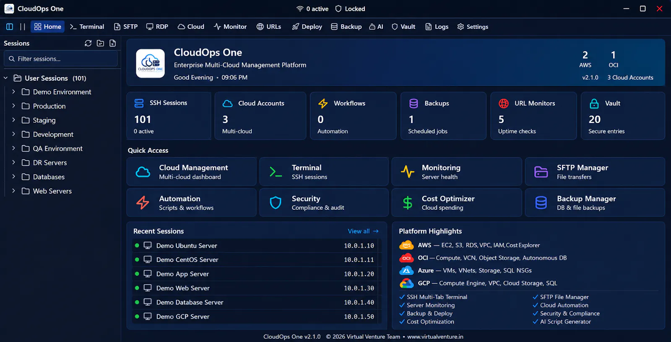The image size is (671, 342).
Task: Create a new session folder
Action: 100,43
